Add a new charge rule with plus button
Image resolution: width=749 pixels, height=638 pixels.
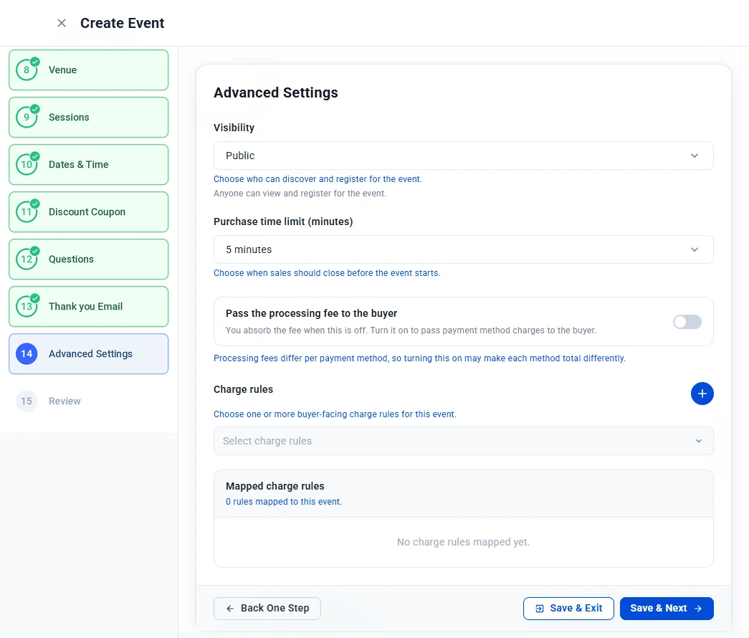click(x=702, y=394)
